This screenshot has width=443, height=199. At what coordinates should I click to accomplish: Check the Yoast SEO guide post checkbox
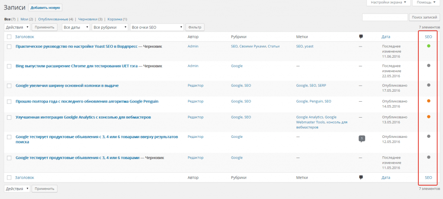[9, 47]
